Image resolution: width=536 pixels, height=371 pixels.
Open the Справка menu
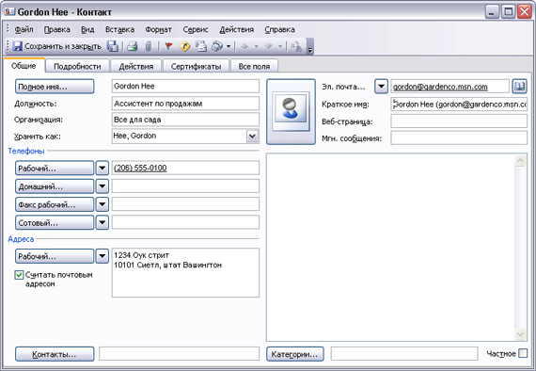point(279,30)
